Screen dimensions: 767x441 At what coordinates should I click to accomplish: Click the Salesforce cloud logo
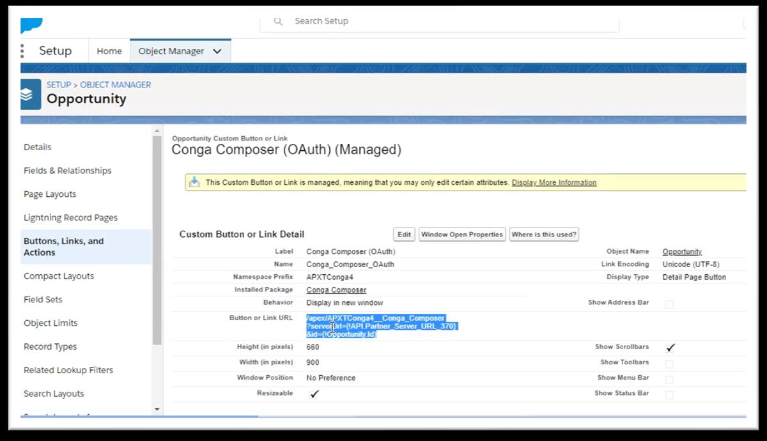tap(31, 25)
